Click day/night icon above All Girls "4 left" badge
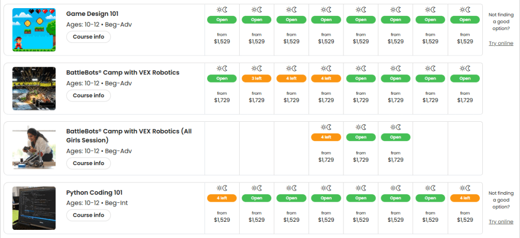This screenshot has width=520, height=238. (x=326, y=127)
